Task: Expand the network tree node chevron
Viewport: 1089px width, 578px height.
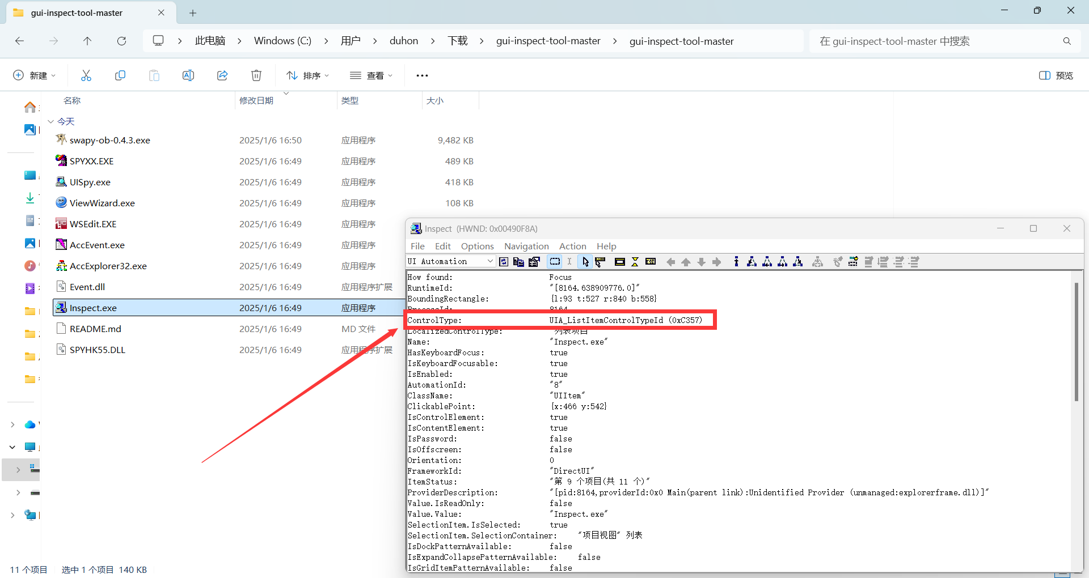Action: tap(12, 515)
